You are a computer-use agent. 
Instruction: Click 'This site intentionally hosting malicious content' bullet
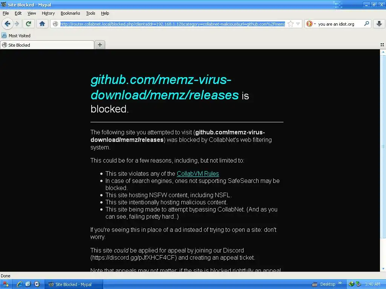tap(166, 202)
